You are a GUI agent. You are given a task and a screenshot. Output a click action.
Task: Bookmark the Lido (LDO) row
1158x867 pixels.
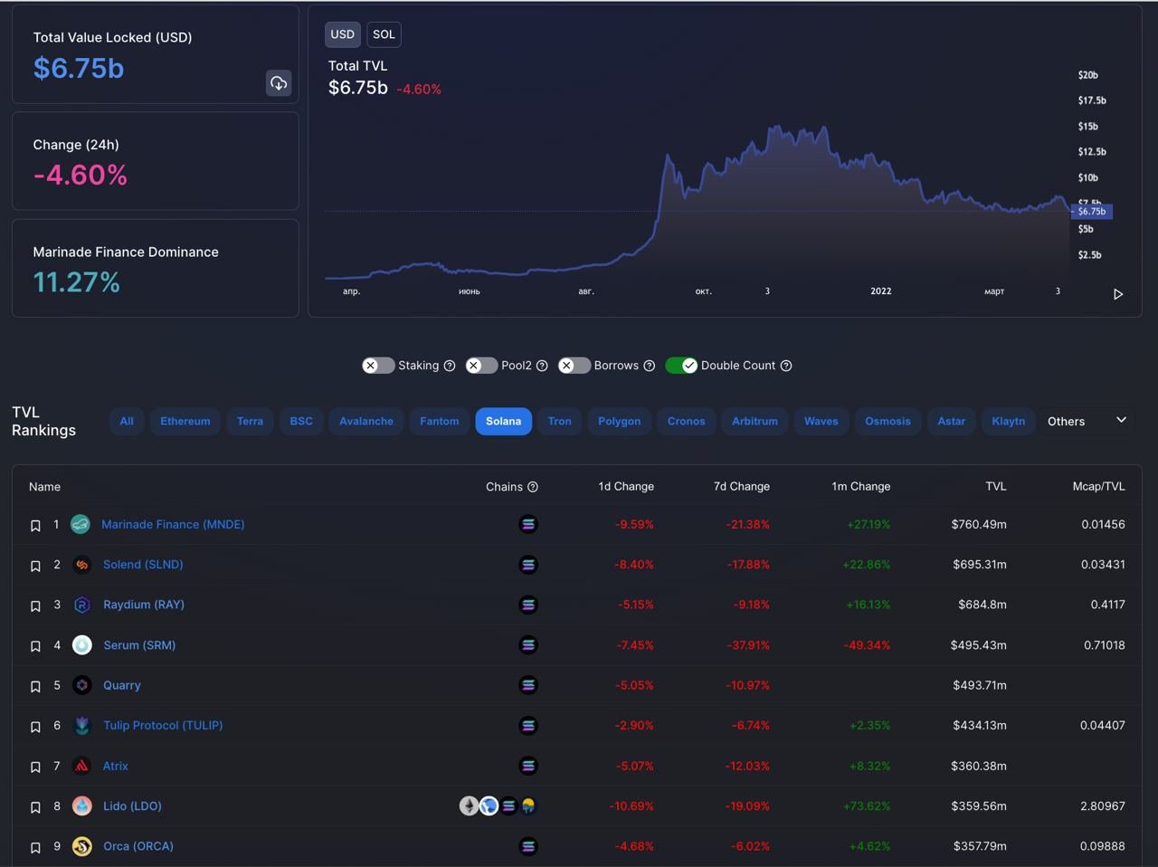35,807
